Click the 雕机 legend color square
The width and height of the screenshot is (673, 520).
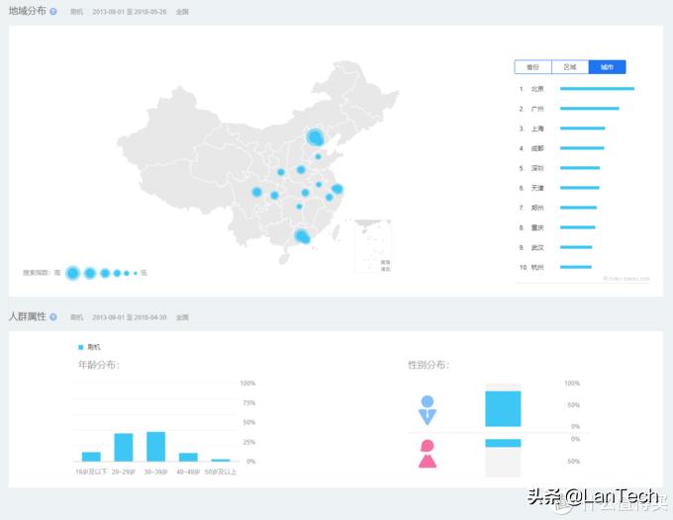coord(81,347)
